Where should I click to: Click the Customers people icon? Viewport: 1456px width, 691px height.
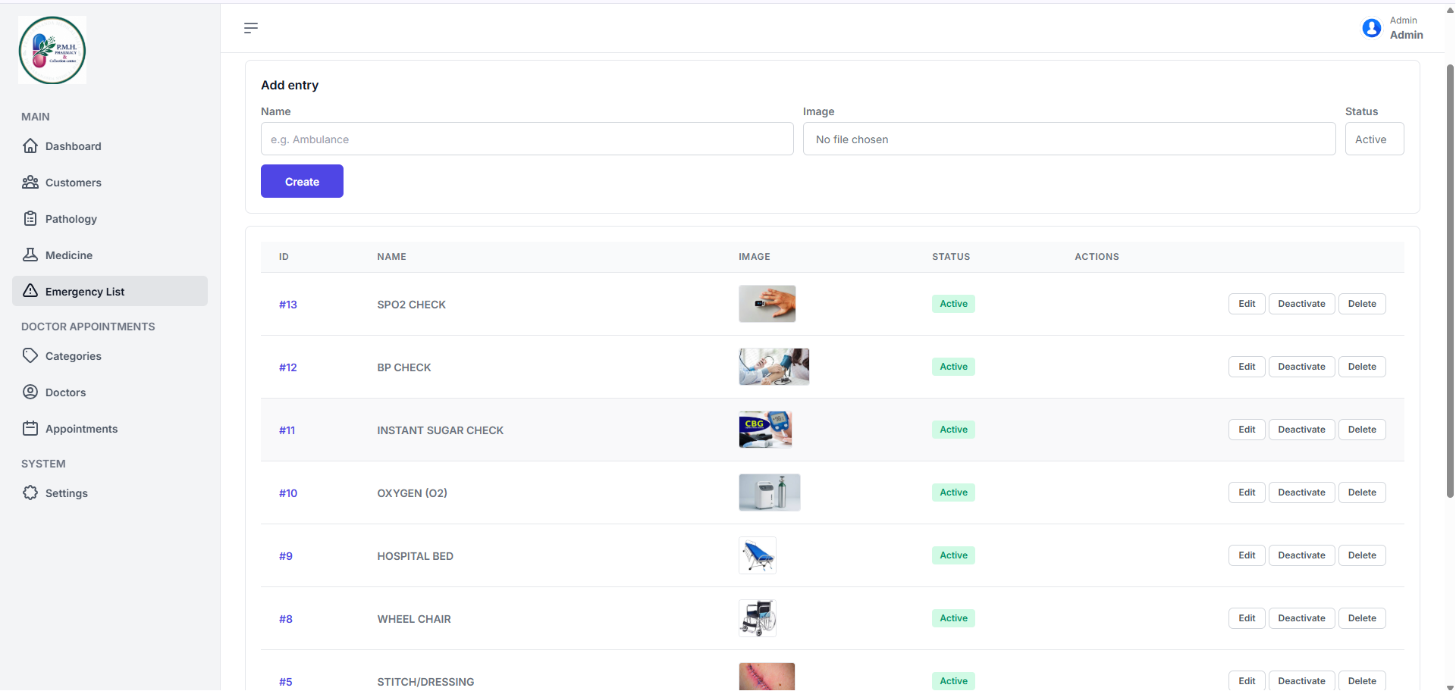[30, 182]
